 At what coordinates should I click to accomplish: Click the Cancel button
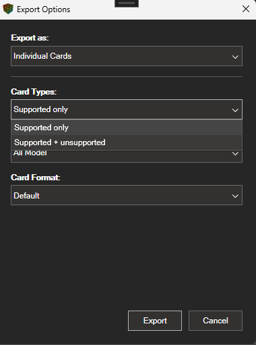coord(216,321)
